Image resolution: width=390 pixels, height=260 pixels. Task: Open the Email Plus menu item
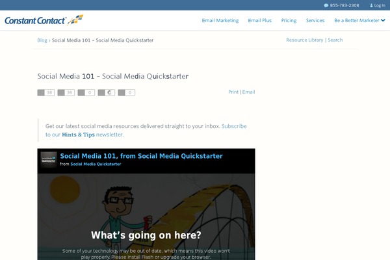coord(259,20)
